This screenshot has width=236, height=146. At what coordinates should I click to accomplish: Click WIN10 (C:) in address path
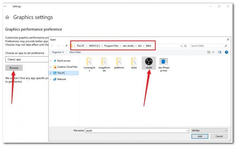coord(94,46)
